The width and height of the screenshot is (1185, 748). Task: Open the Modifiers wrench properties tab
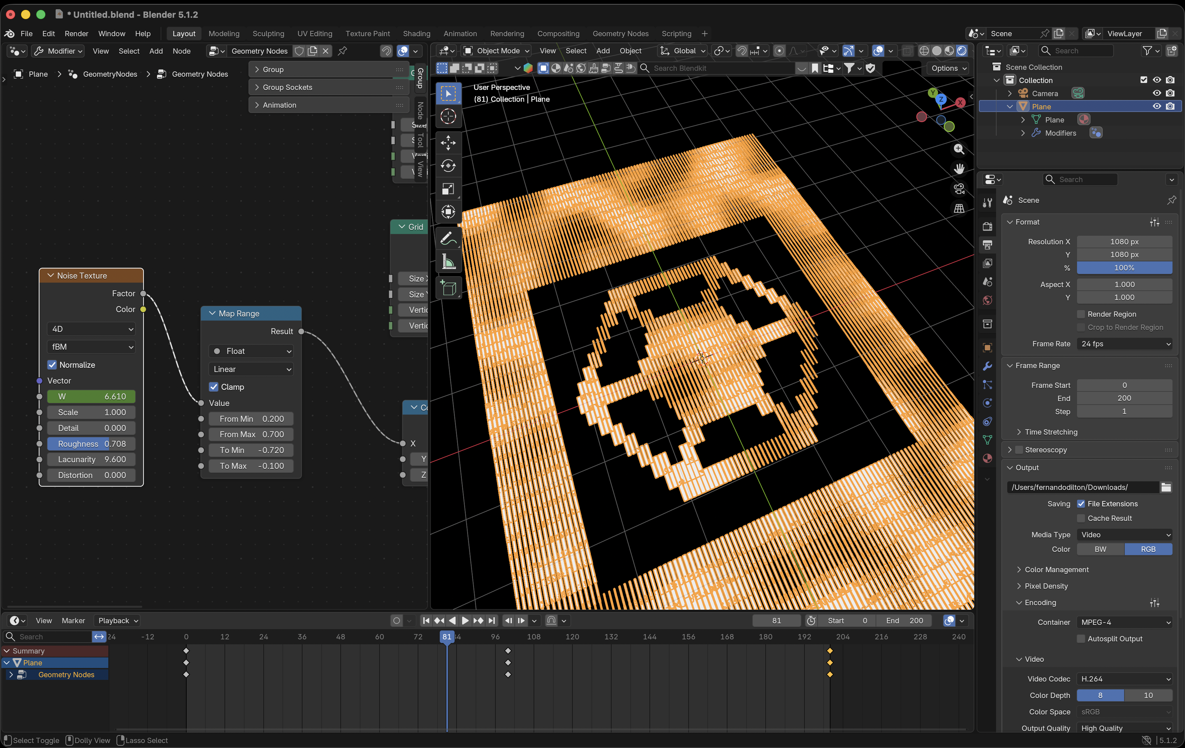[x=987, y=366]
